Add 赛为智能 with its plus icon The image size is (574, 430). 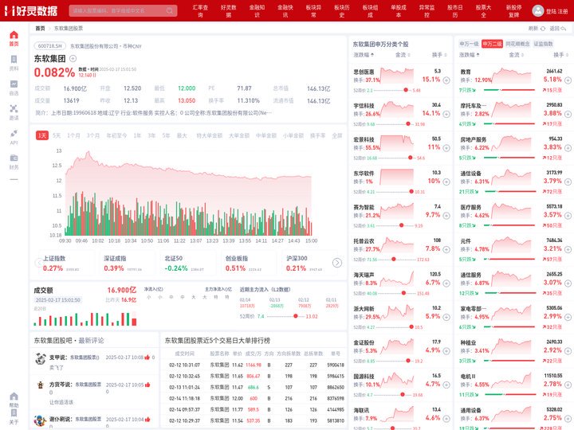(x=446, y=216)
